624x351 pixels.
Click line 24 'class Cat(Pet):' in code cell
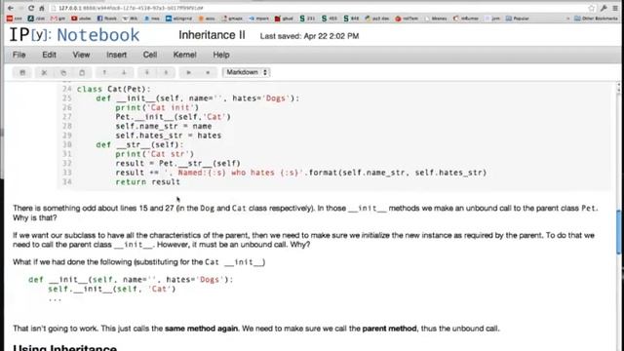click(114, 89)
